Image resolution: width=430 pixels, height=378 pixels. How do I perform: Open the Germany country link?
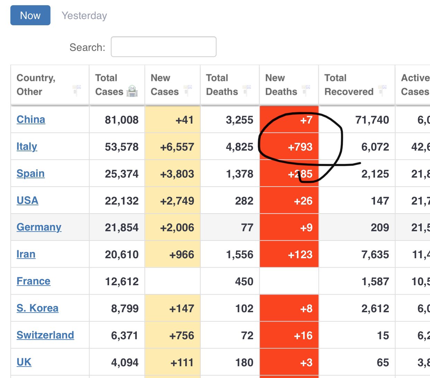click(x=39, y=227)
